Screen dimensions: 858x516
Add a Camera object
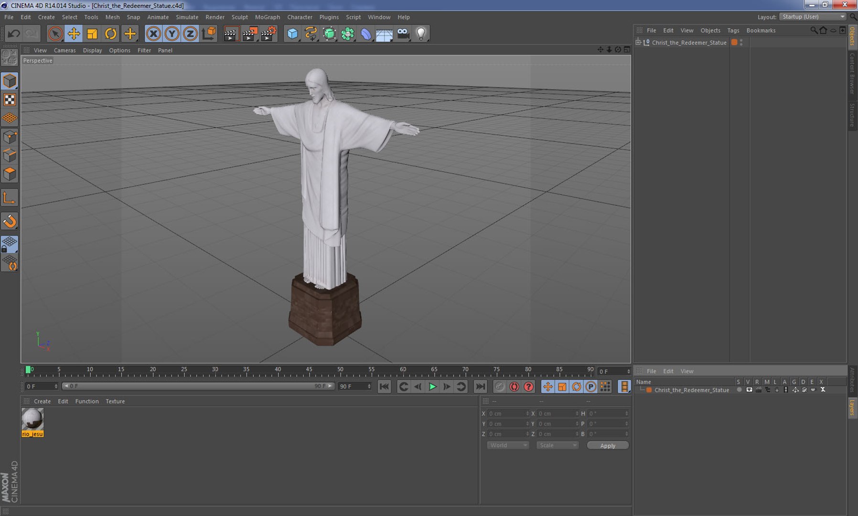point(403,33)
